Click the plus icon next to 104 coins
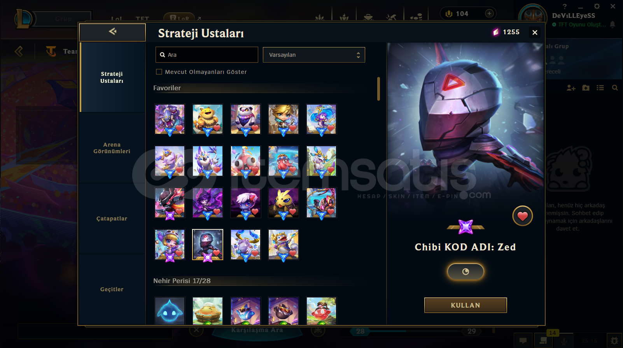Viewport: 623px width, 348px height. pos(489,14)
